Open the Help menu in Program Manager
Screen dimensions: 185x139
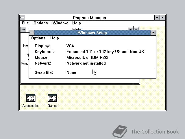[x=76, y=23]
